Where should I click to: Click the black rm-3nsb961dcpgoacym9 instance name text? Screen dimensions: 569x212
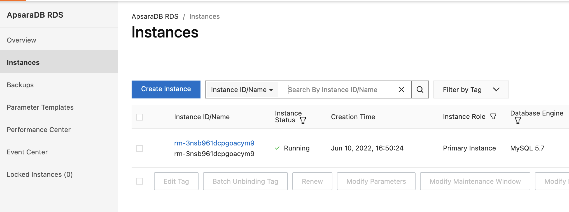214,154
